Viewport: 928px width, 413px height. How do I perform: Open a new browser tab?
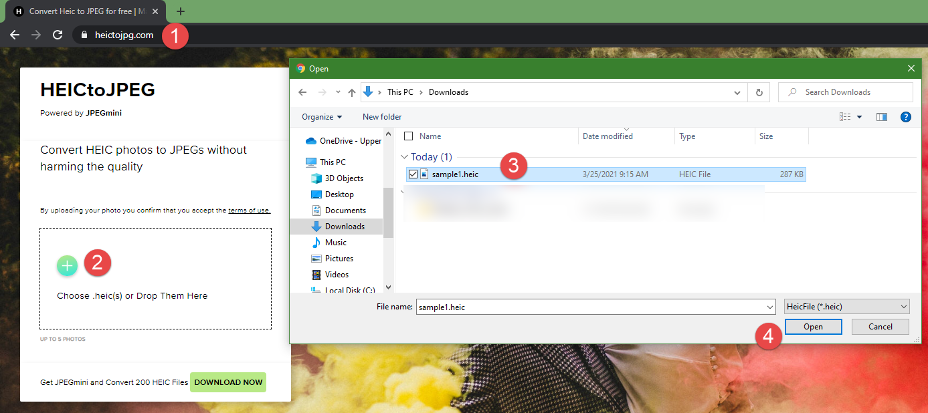point(181,11)
